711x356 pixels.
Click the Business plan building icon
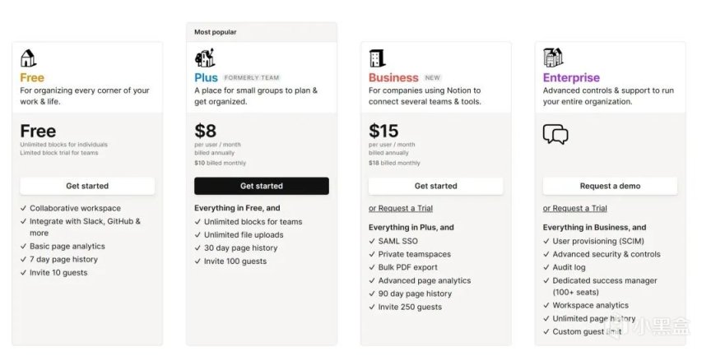[377, 58]
